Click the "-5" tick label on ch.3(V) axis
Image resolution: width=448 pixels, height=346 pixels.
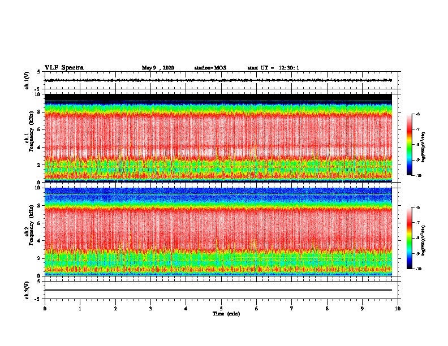[38, 299]
